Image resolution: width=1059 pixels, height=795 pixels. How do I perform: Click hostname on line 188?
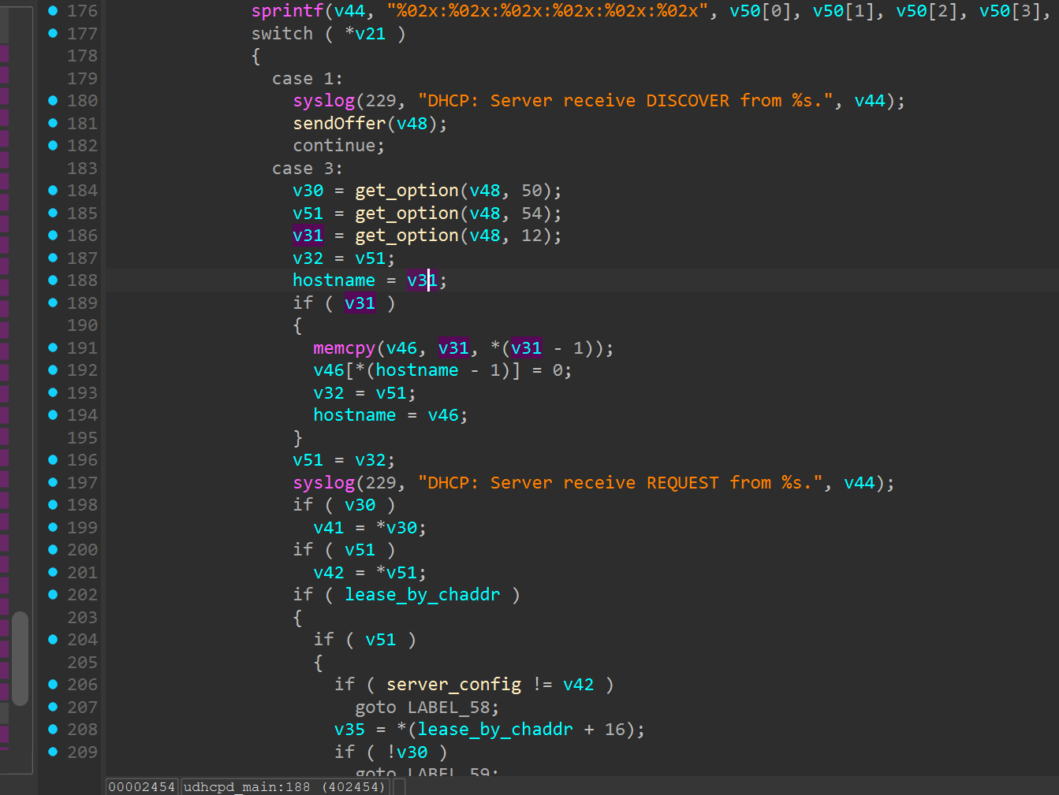(x=334, y=280)
